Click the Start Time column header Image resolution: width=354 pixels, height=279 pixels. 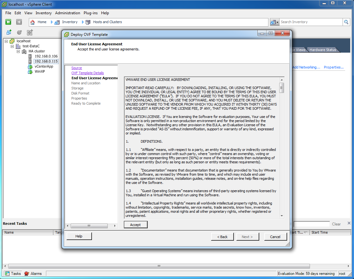[x=330, y=232]
